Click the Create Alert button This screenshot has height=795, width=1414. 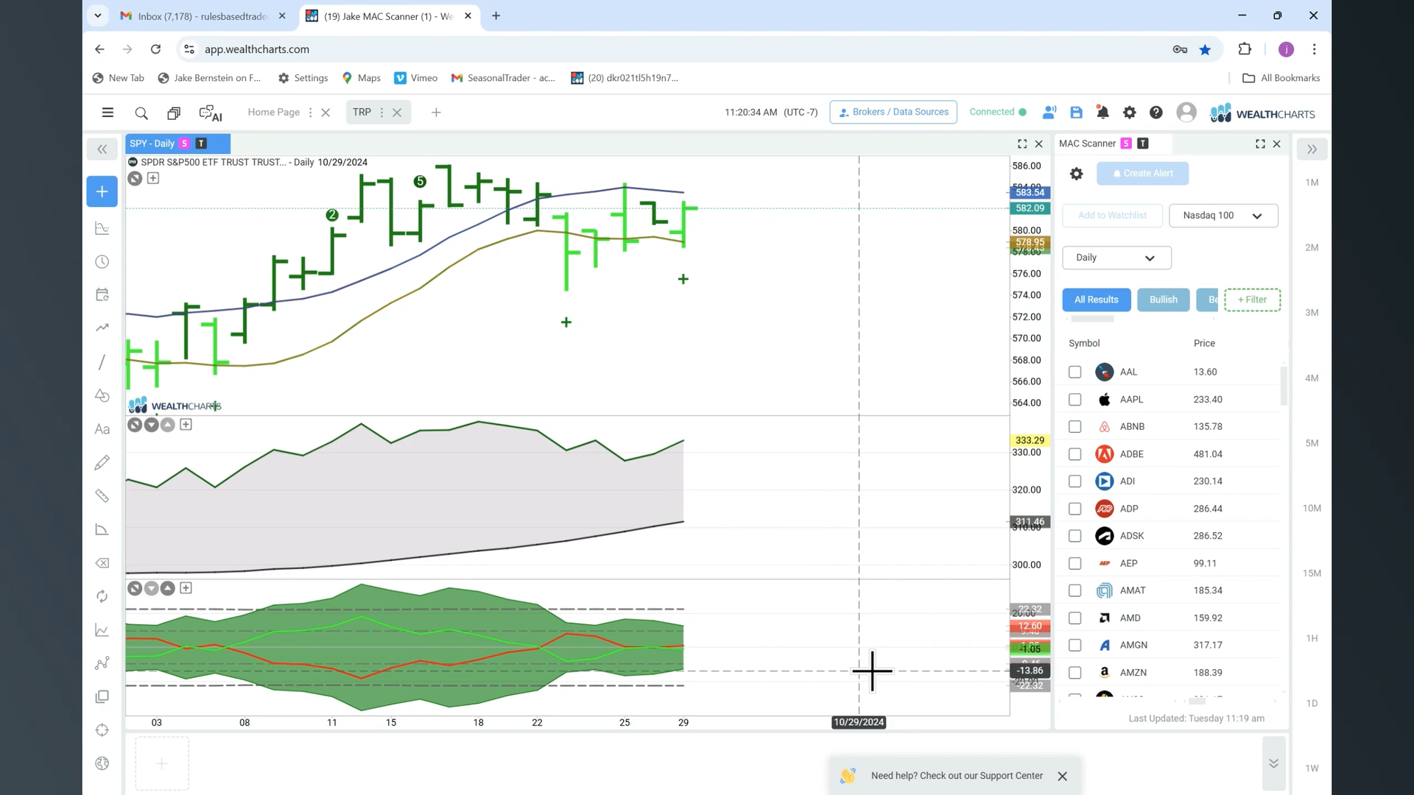1142,174
